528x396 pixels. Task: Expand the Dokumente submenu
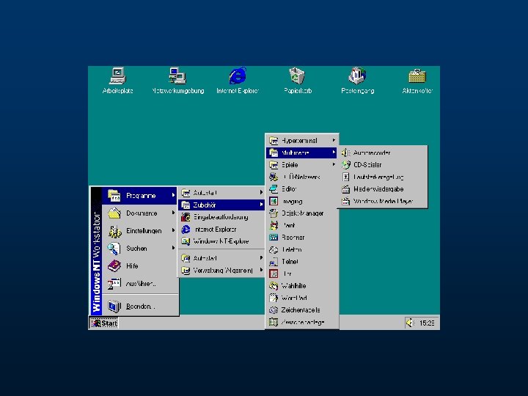pos(139,213)
